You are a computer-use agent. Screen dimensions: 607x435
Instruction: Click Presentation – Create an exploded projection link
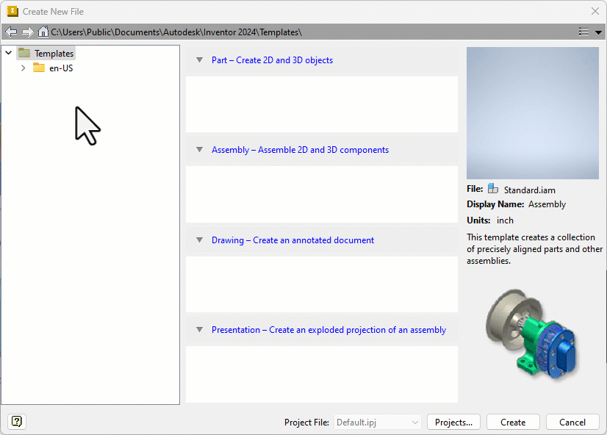[328, 330]
